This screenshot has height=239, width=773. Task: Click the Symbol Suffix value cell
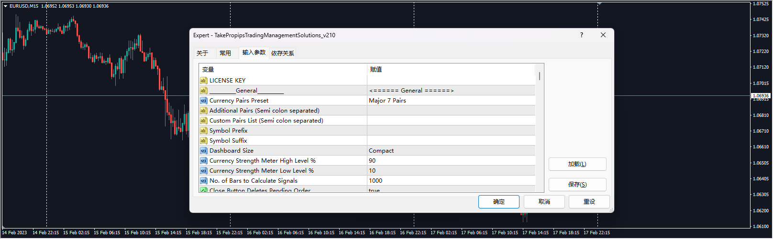point(451,141)
